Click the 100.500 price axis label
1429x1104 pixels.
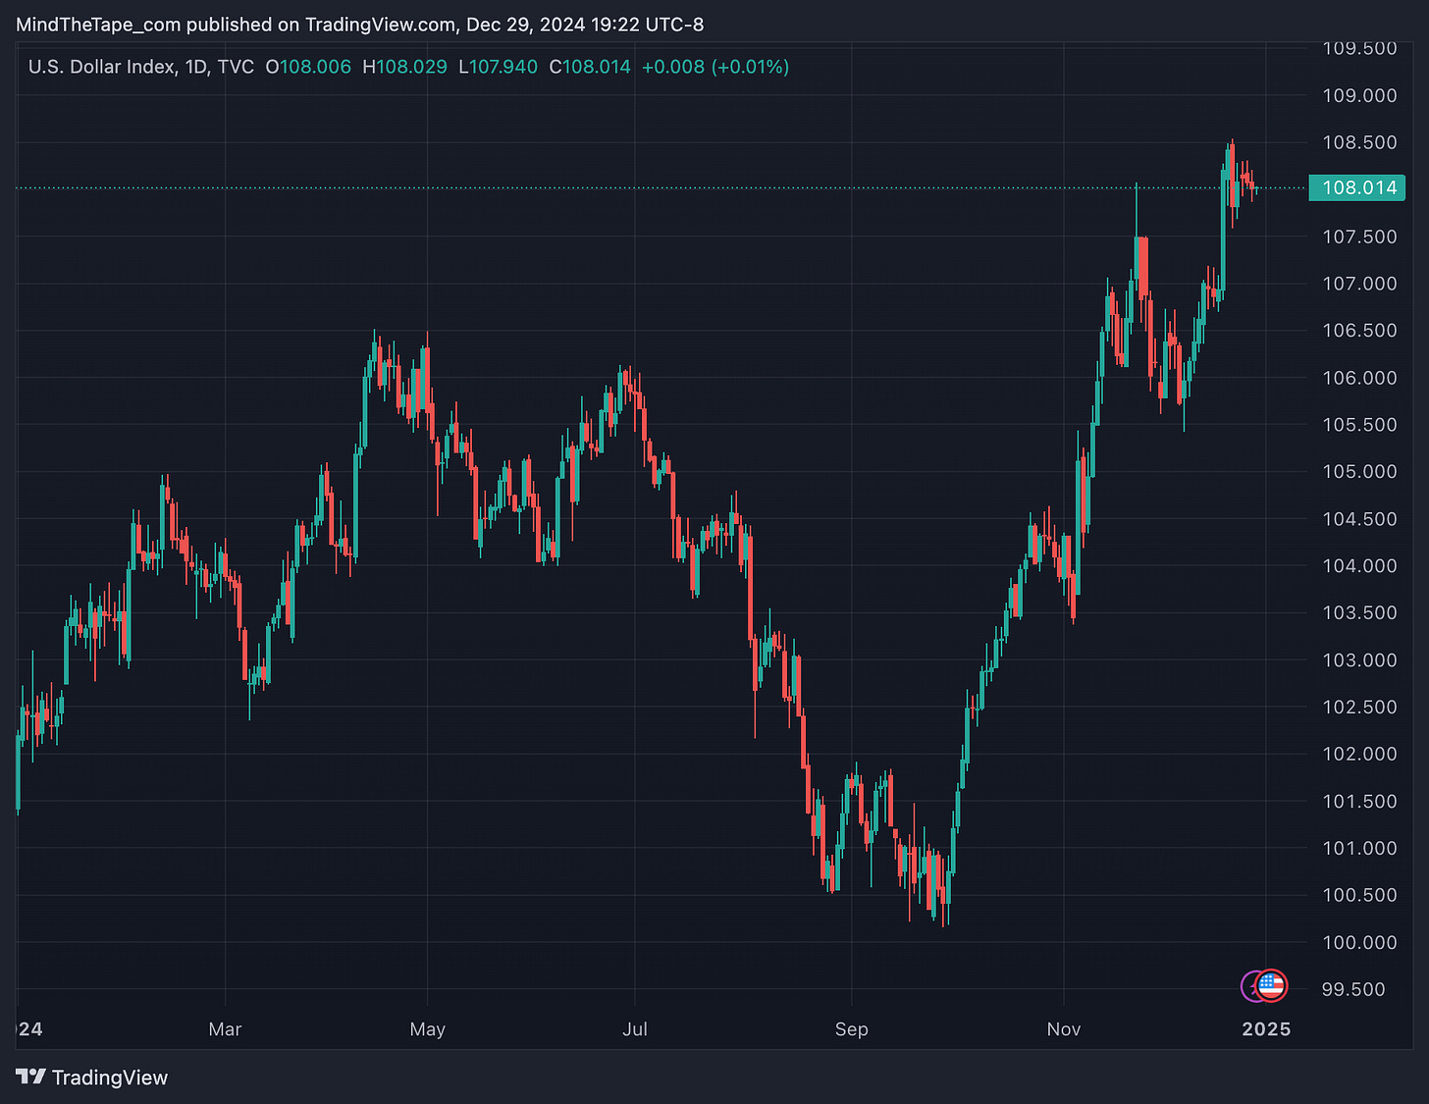[1359, 895]
